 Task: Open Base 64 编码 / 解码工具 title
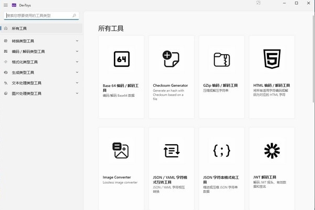pyautogui.click(x=121, y=88)
